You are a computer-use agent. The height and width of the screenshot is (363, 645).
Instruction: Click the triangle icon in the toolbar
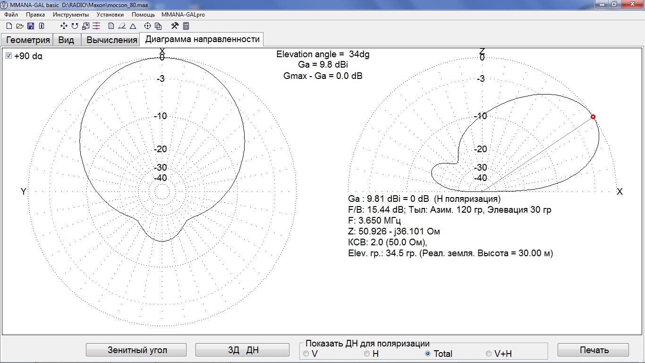pyautogui.click(x=133, y=26)
